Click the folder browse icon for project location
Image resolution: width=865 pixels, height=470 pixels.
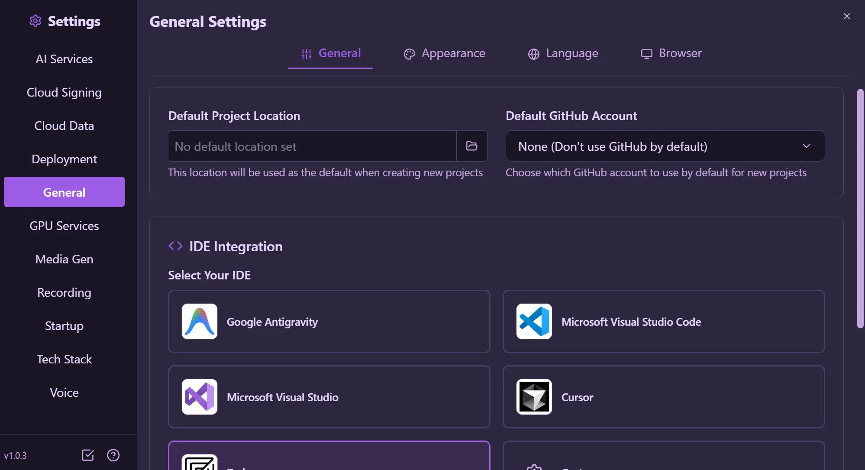[x=471, y=146]
